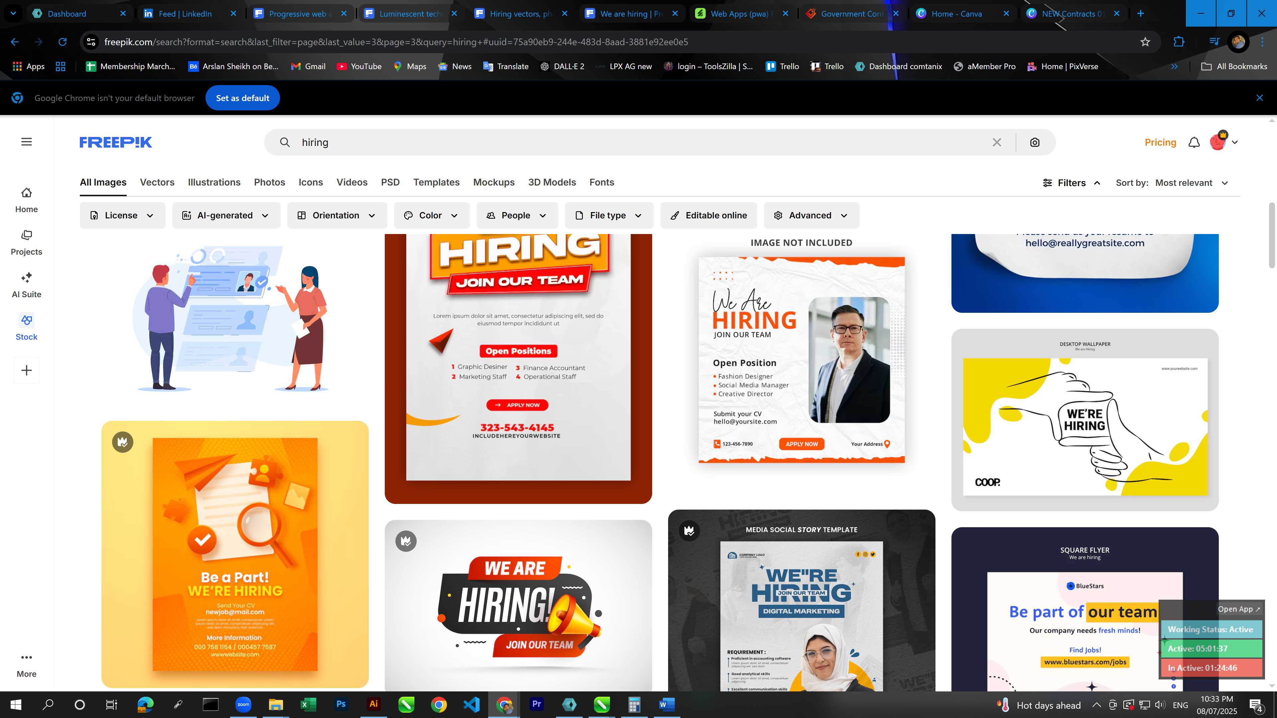Toggle the Editable online filter

708,215
